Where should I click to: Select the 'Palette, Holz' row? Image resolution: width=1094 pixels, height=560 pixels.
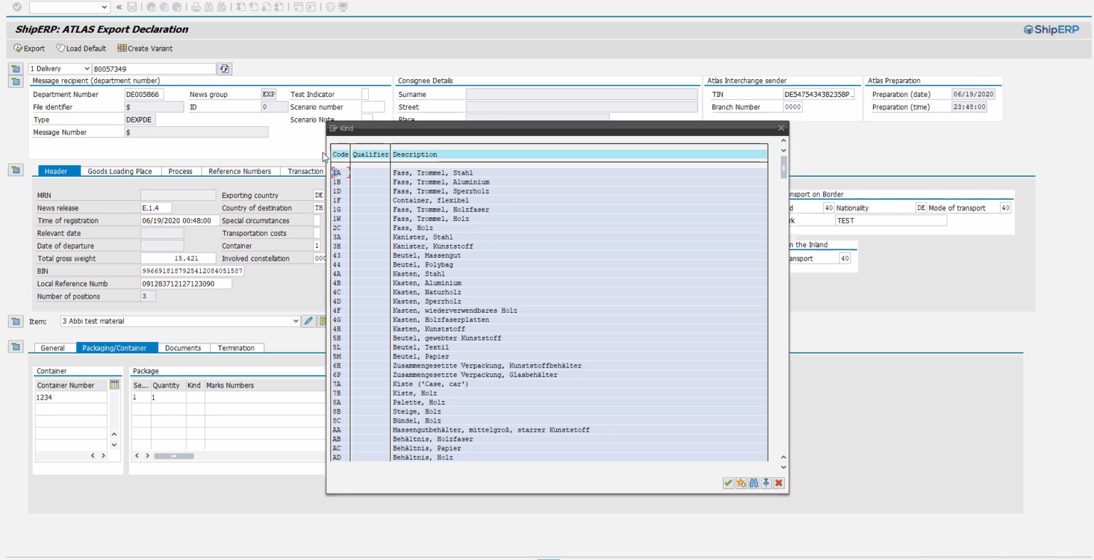tap(549, 403)
